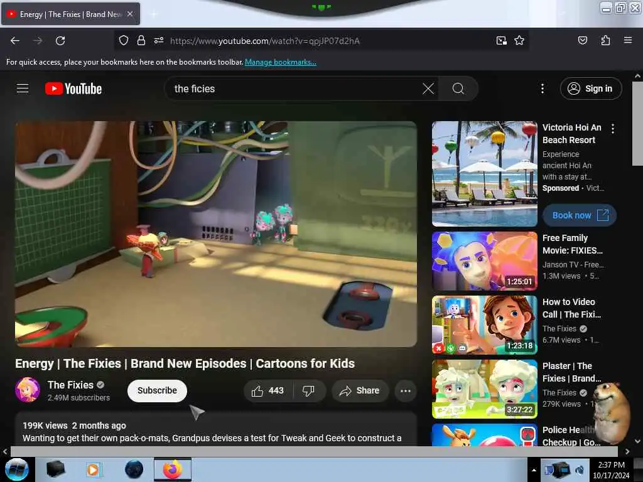Open The Fixies channel name link
Viewport: 643px width, 482px height.
pyautogui.click(x=70, y=385)
